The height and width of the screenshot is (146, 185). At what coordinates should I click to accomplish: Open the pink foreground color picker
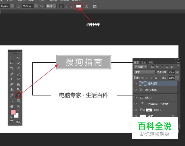[x=13, y=112]
